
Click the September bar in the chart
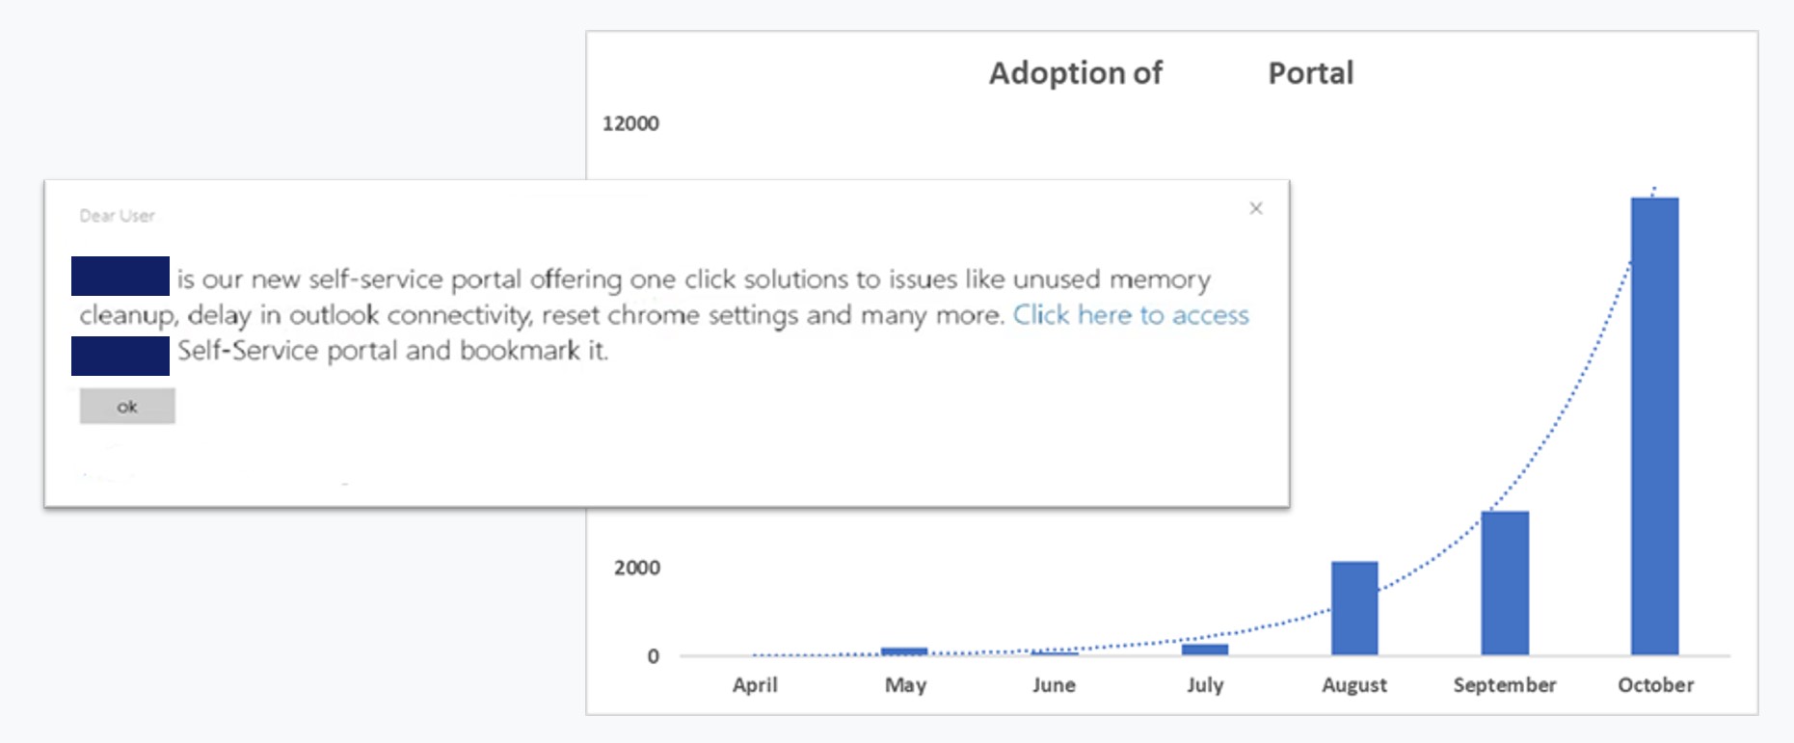click(x=1504, y=582)
